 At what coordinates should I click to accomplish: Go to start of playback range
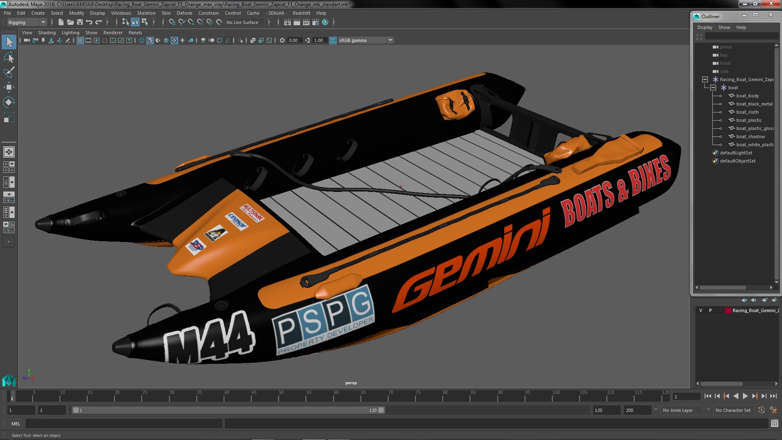708,396
